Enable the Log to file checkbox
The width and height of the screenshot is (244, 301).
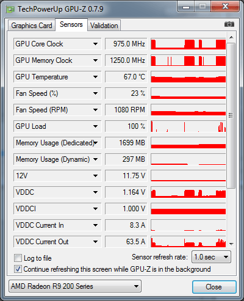click(18, 258)
